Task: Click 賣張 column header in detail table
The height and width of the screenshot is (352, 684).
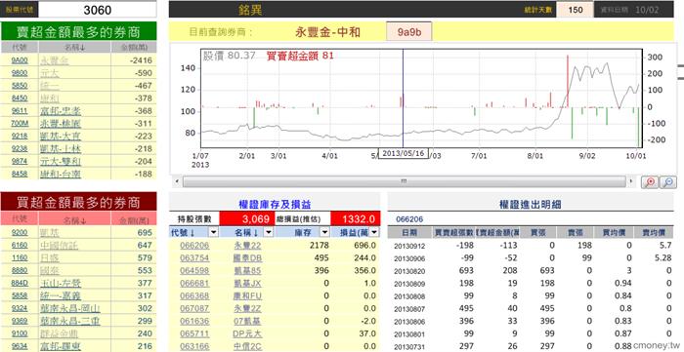Action: pos(575,232)
